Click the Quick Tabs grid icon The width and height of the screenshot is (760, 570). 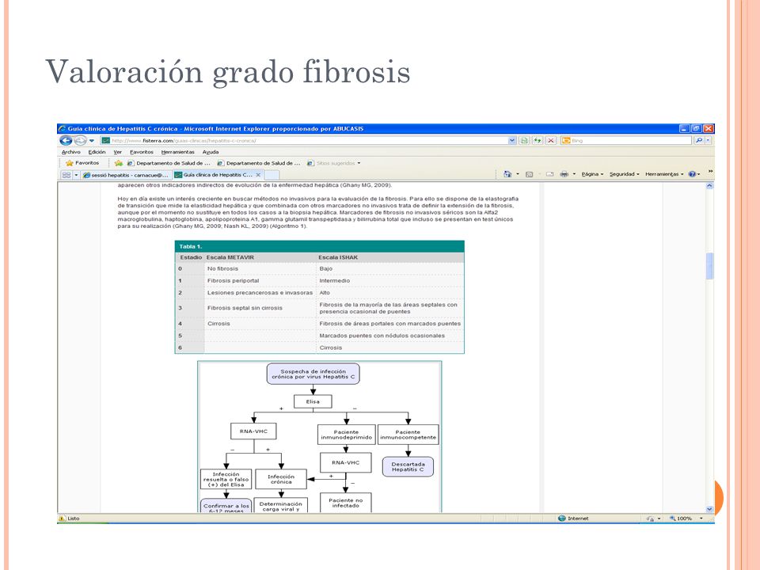[66, 175]
